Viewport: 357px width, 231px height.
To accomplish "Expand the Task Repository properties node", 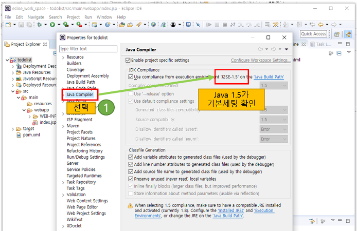I will click(63, 182).
